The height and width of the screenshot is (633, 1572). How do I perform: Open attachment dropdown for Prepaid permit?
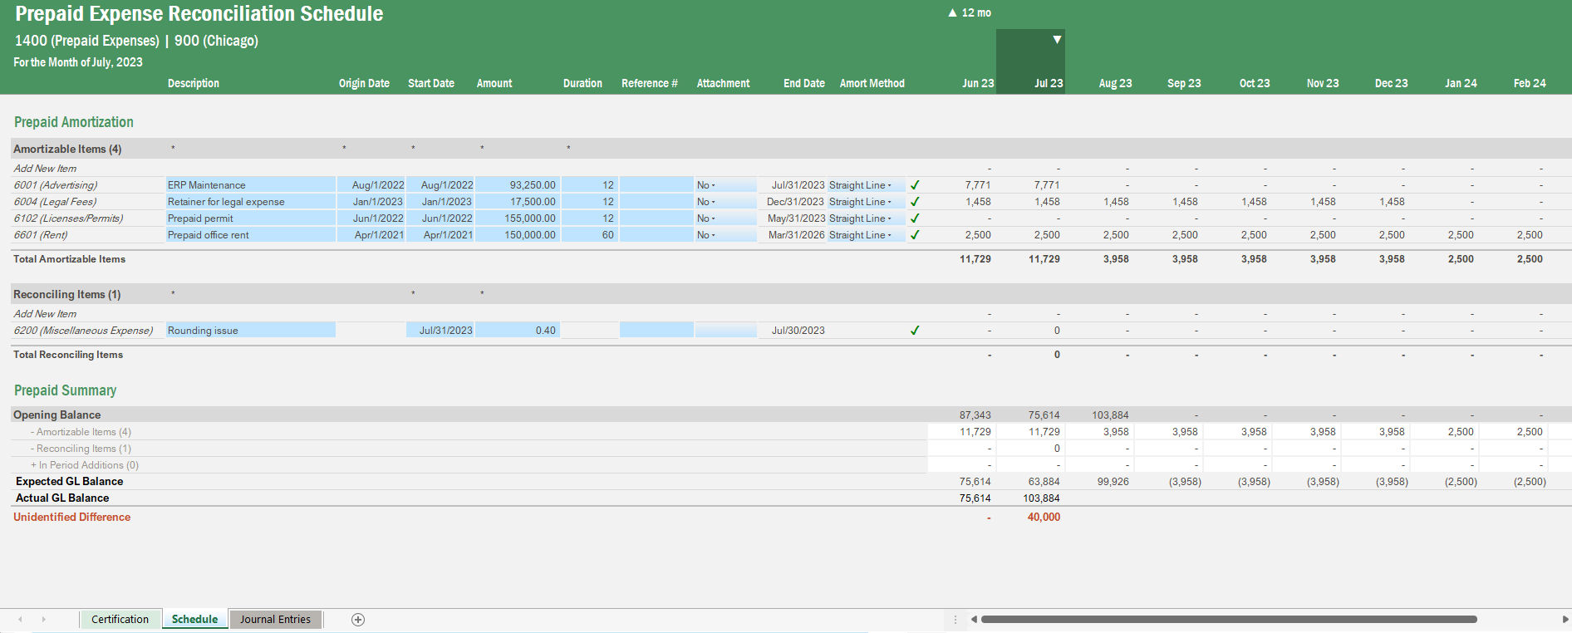[x=713, y=218]
